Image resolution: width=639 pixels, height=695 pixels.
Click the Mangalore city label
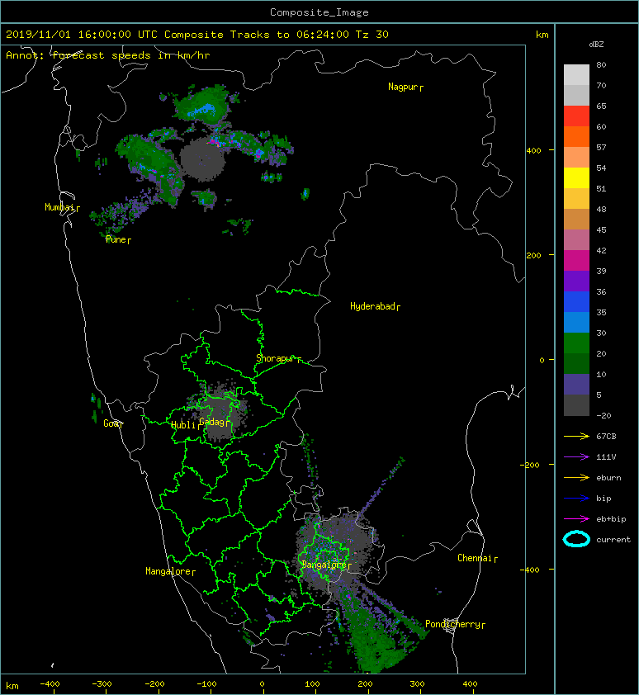pos(170,571)
